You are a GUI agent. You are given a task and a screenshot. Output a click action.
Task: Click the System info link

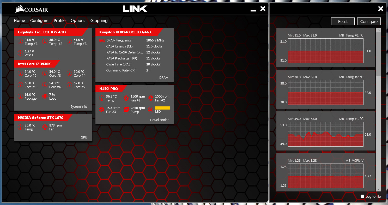tap(79, 106)
